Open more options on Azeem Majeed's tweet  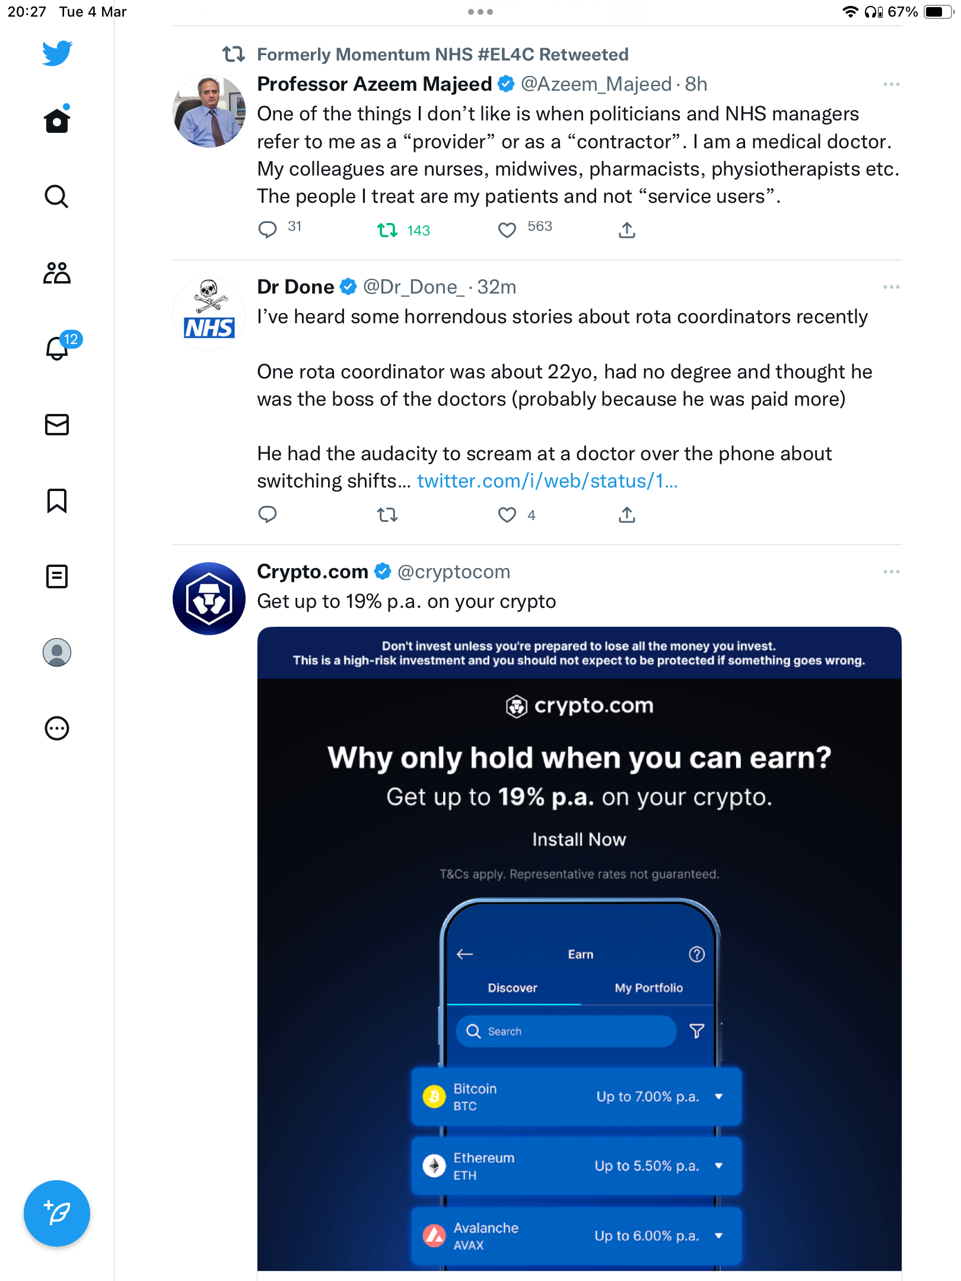[x=891, y=84]
